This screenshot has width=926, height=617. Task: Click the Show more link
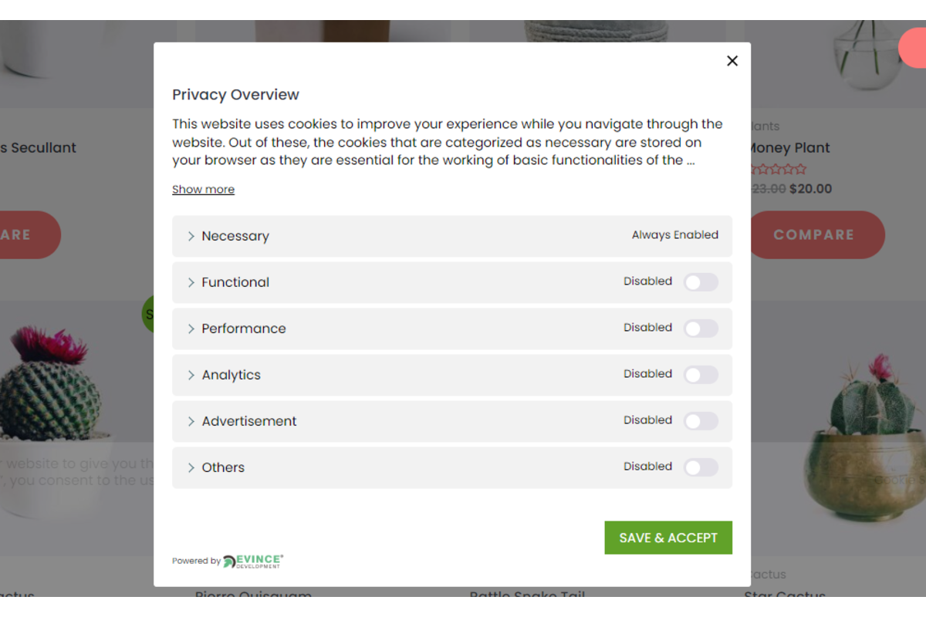tap(203, 190)
